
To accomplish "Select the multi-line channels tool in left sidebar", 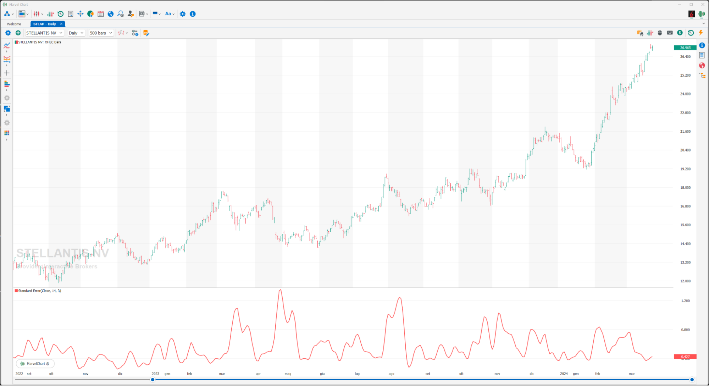I will [x=7, y=59].
